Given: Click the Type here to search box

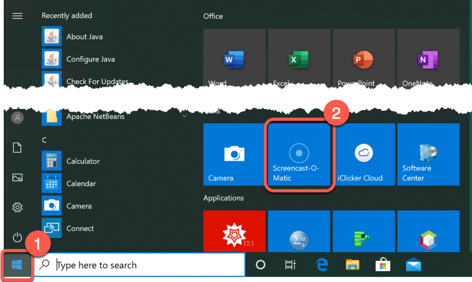Looking at the screenshot, I should point(140,265).
